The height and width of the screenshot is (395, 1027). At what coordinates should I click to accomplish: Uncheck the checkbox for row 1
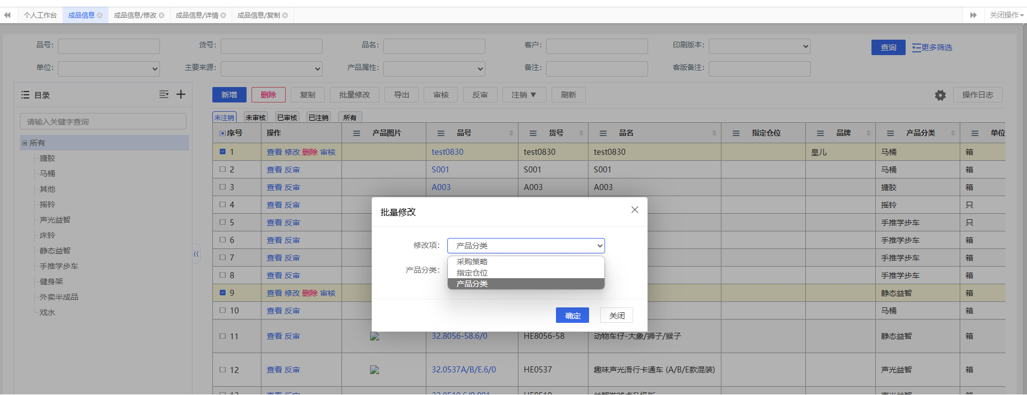click(223, 151)
